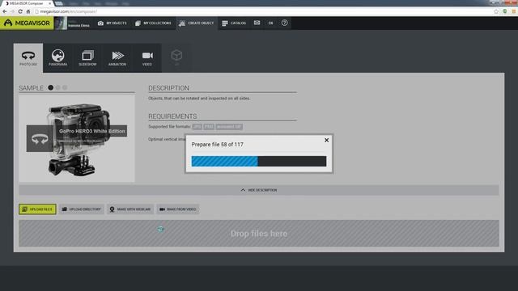518x291 pixels.
Task: Close the Prepare file progress dialog
Action: (x=326, y=140)
